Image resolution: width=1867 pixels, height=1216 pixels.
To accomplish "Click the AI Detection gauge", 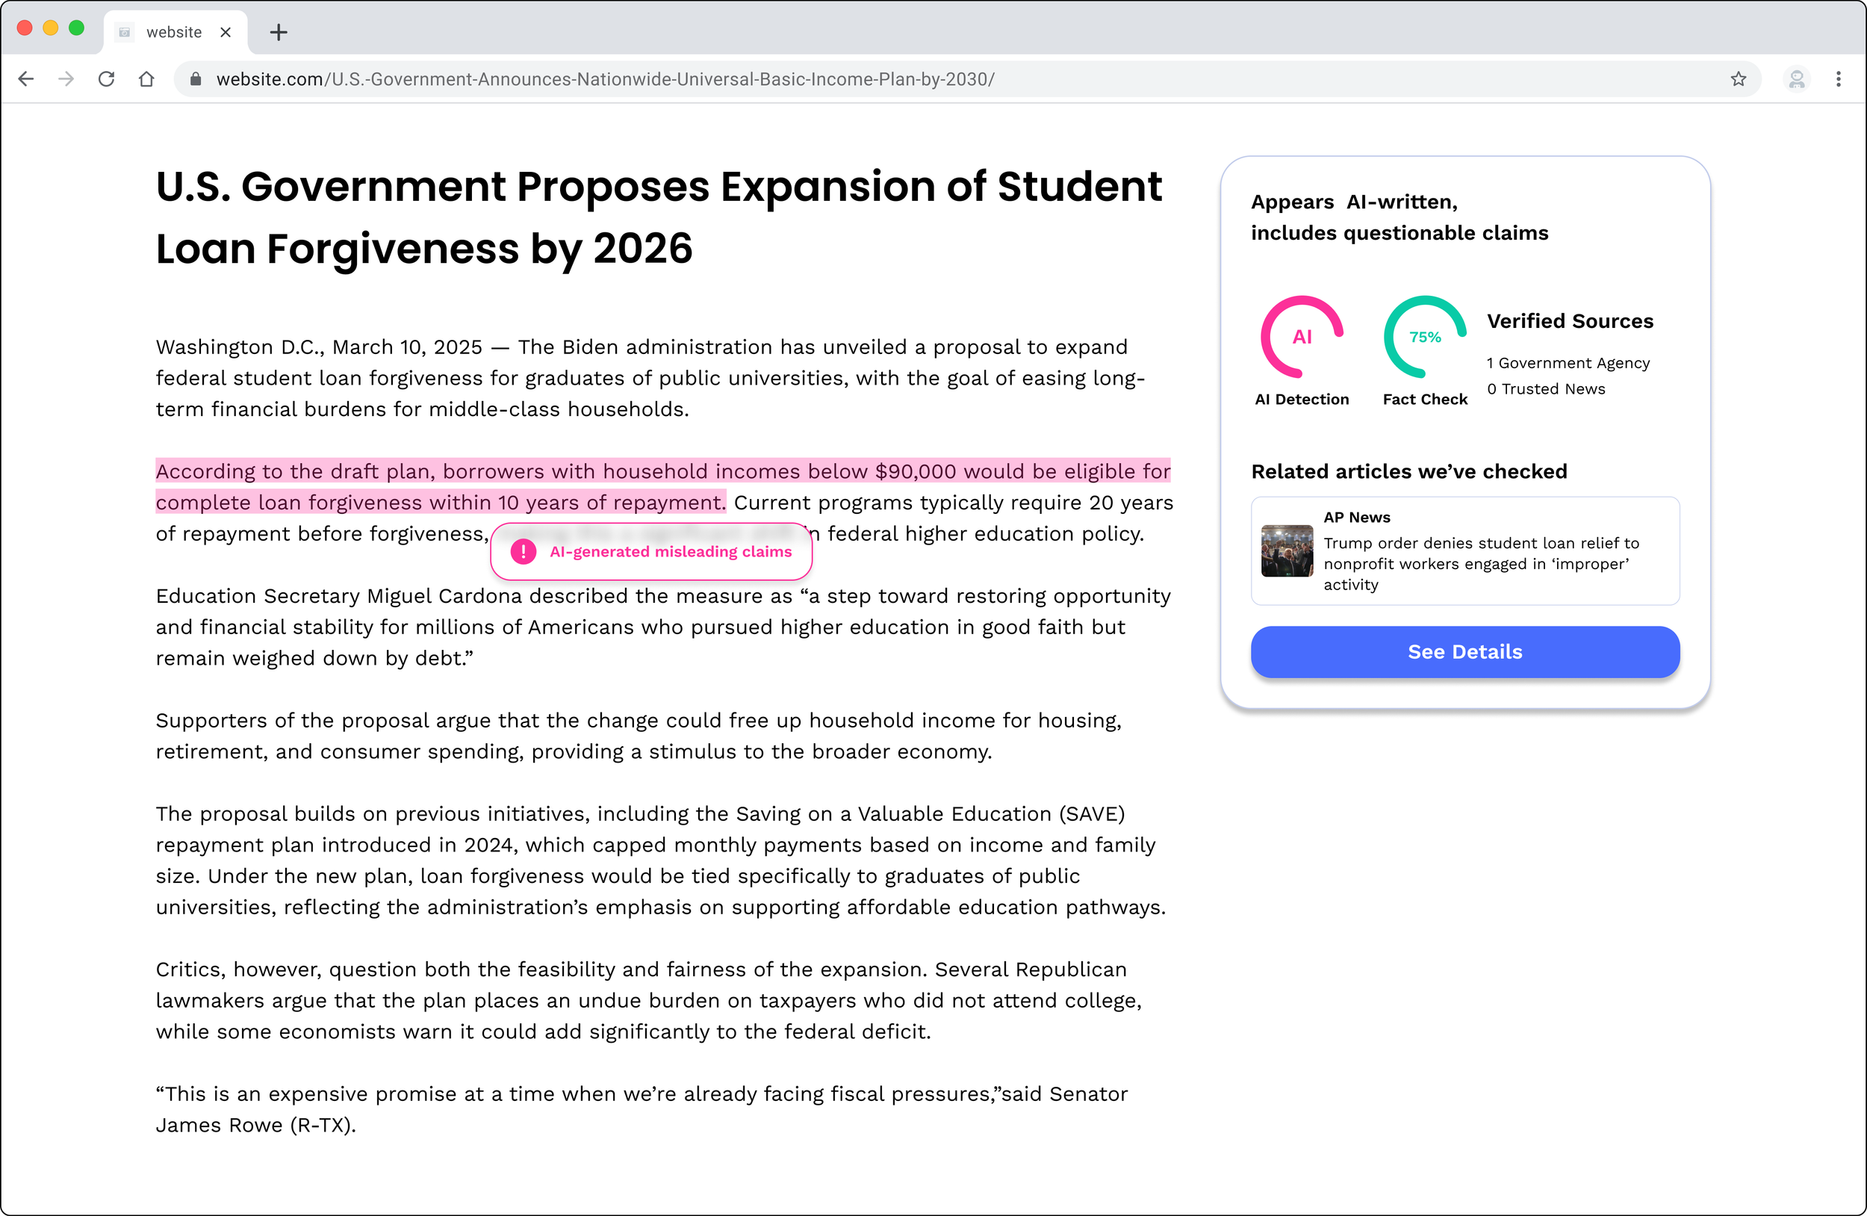I will (1302, 338).
